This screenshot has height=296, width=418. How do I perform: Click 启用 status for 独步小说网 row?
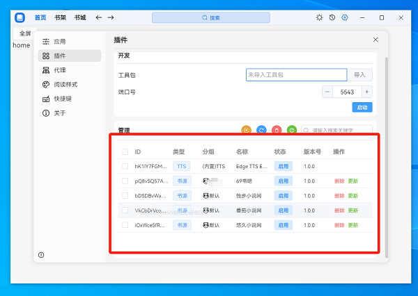[x=284, y=196]
